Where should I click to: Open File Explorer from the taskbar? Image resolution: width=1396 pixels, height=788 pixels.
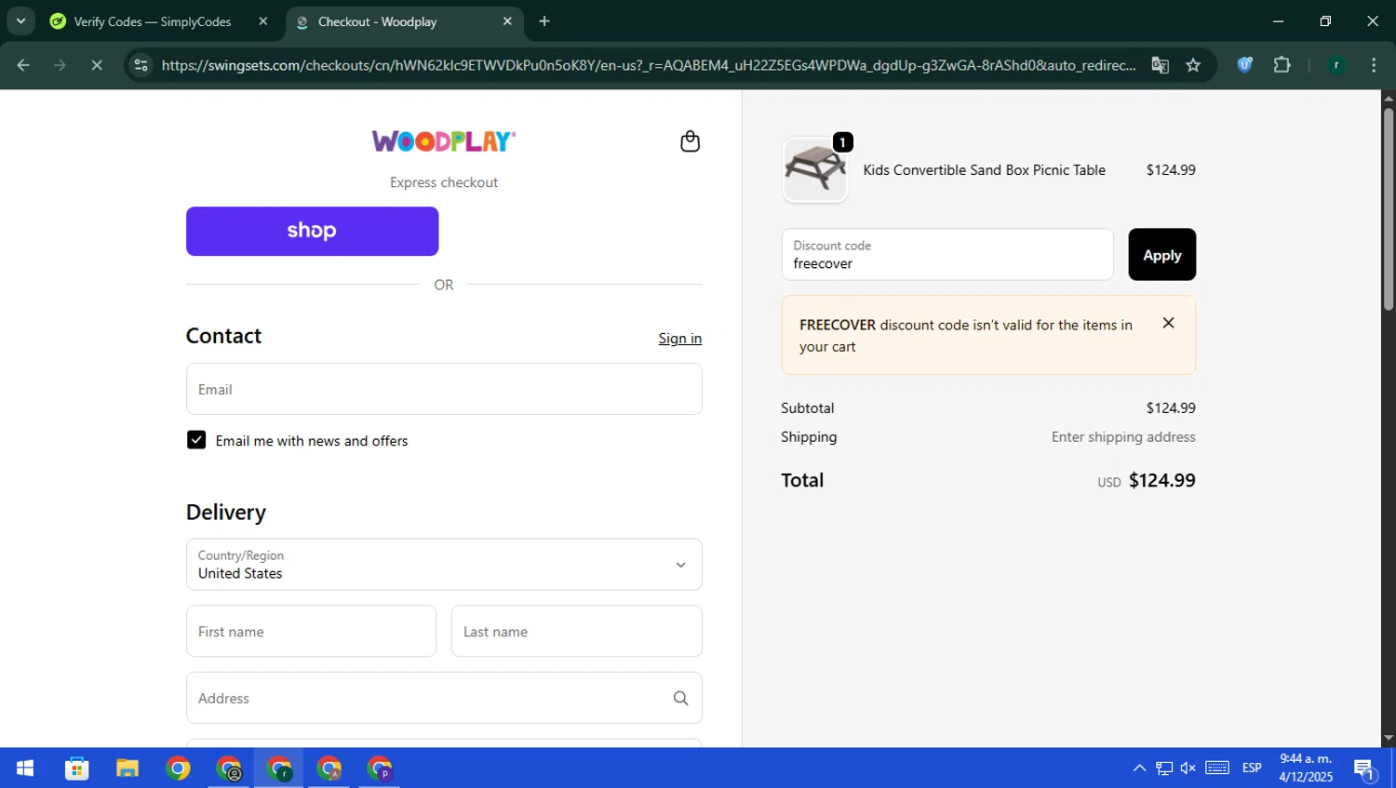128,768
